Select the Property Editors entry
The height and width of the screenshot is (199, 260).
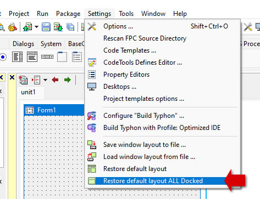tap(162, 75)
